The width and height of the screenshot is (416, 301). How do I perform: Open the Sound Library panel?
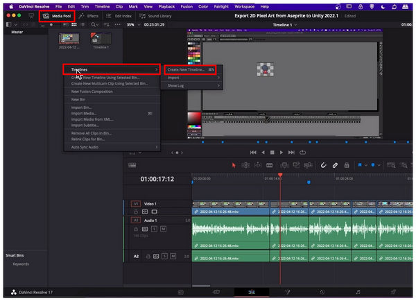pos(155,16)
